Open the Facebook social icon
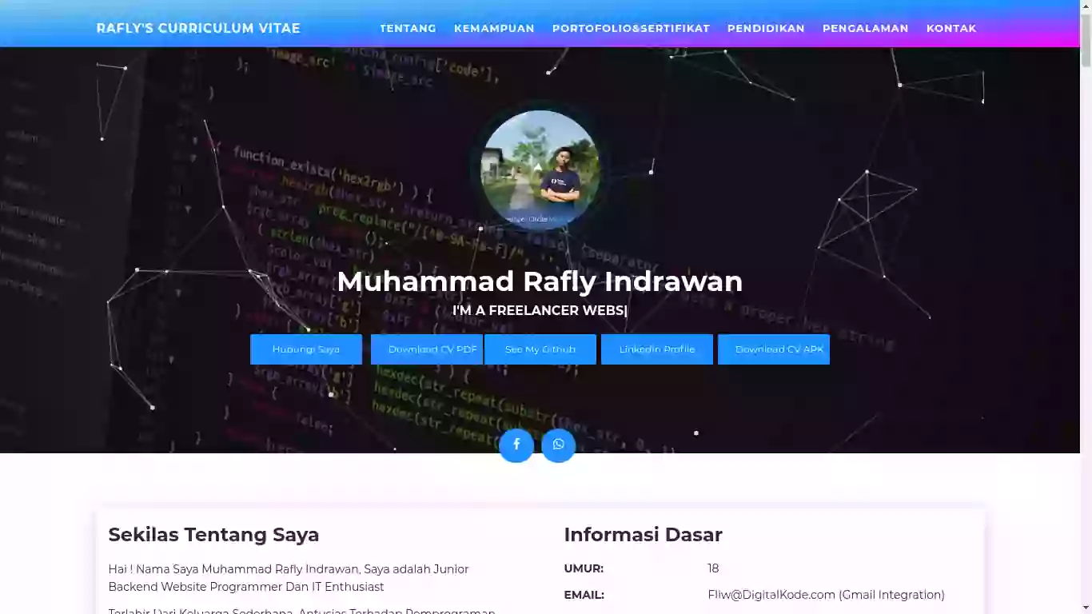The height and width of the screenshot is (614, 1092). point(516,445)
